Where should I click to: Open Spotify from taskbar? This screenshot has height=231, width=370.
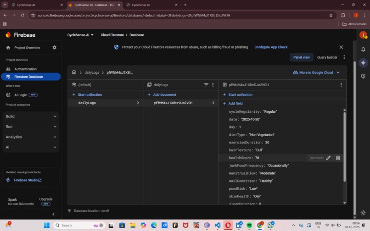(249, 225)
